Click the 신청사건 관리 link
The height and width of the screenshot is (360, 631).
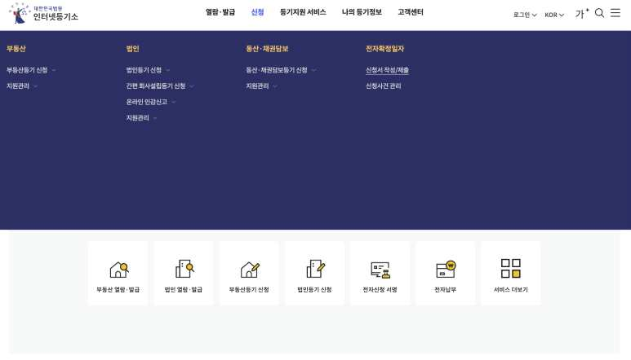pyautogui.click(x=383, y=86)
